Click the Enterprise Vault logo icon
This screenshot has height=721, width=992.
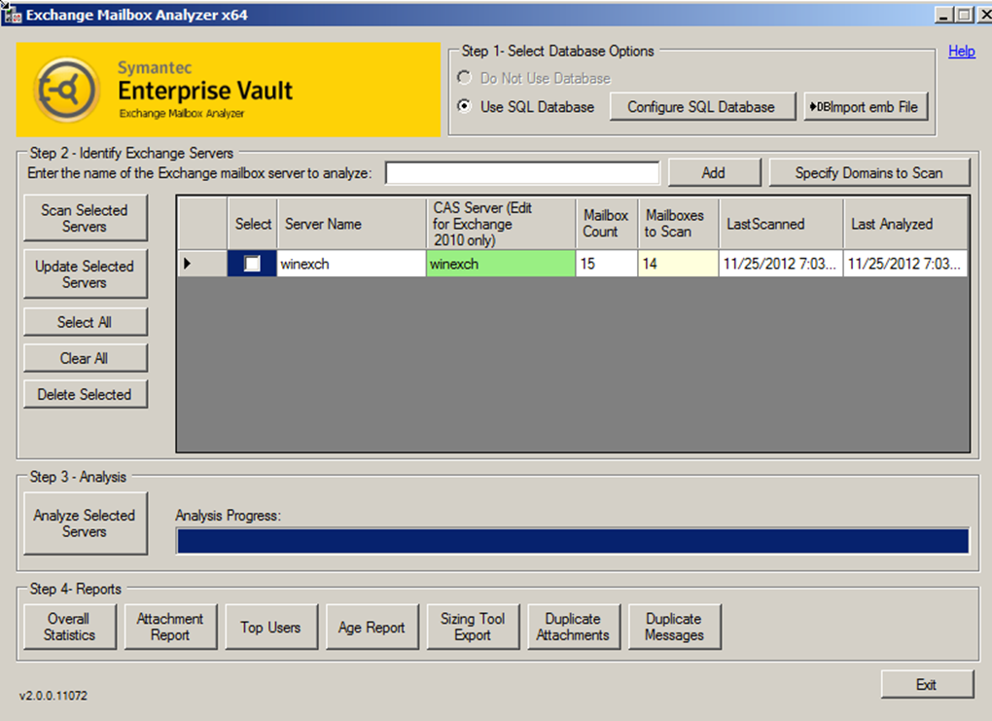(x=66, y=90)
